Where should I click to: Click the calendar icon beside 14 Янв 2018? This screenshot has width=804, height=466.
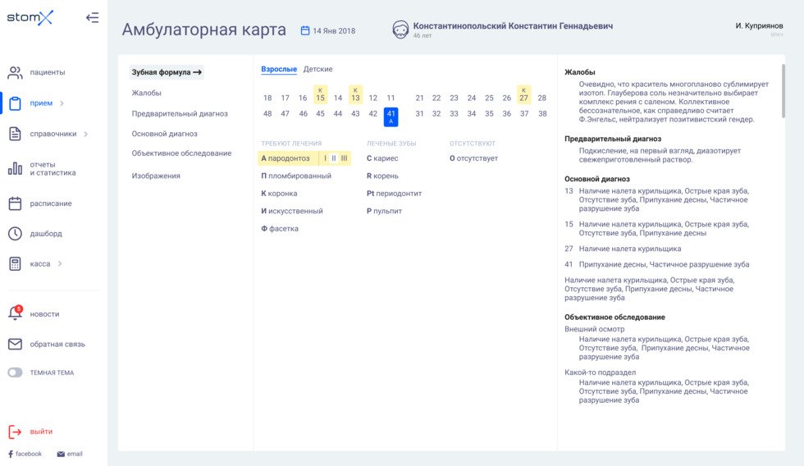click(305, 30)
